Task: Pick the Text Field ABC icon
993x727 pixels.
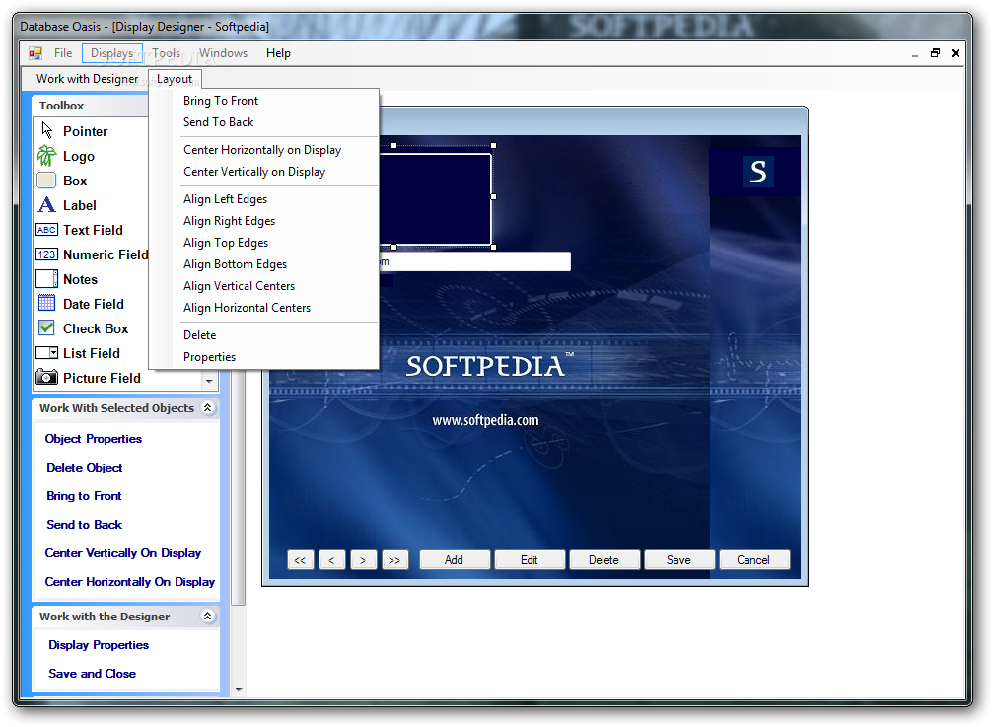Action: click(x=46, y=229)
